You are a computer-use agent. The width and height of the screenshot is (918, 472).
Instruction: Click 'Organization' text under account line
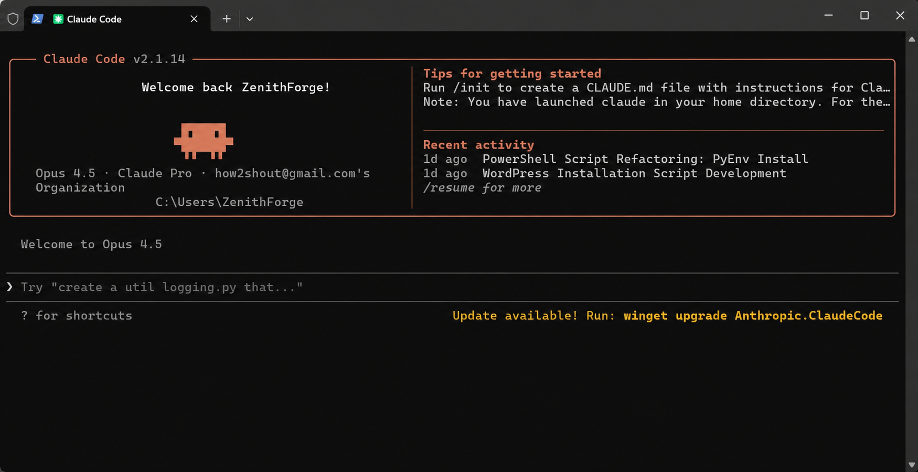[x=80, y=188]
